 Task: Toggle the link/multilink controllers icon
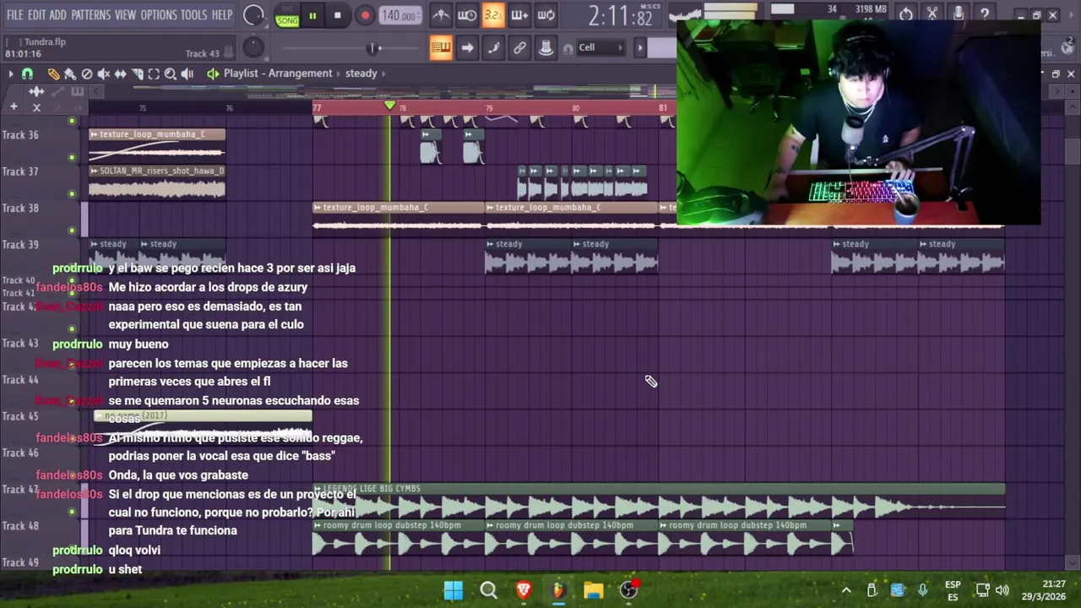coord(519,47)
